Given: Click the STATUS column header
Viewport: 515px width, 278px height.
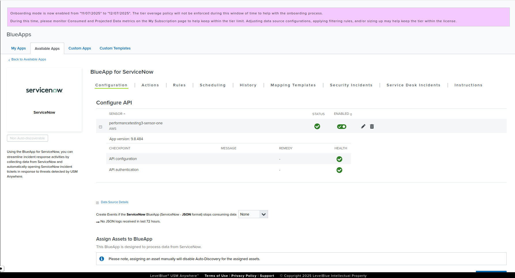Looking at the screenshot, I should [x=318, y=114].
